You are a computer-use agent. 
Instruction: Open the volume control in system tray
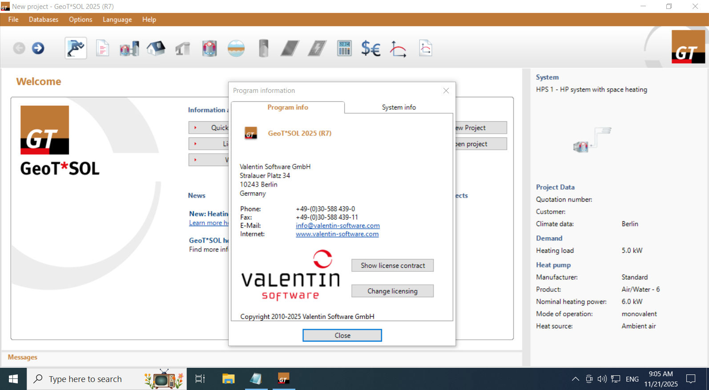(x=602, y=379)
